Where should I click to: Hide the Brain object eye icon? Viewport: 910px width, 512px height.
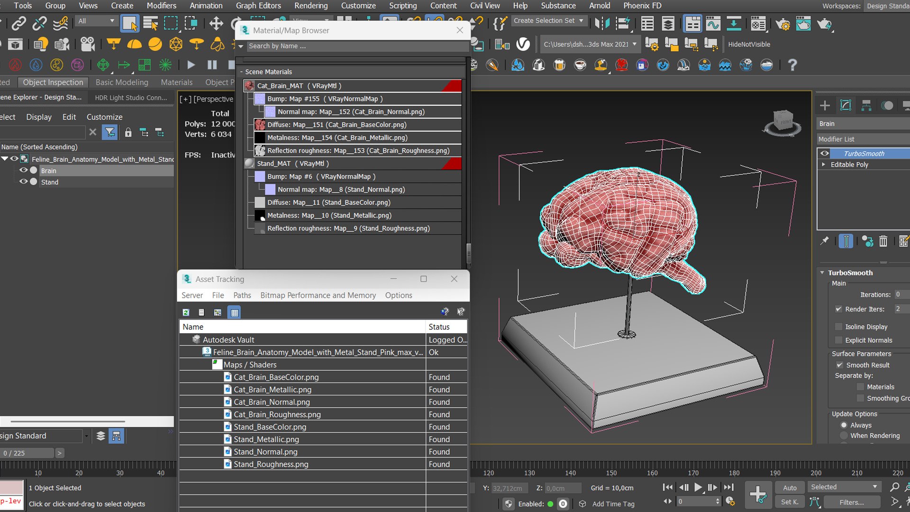coord(23,170)
